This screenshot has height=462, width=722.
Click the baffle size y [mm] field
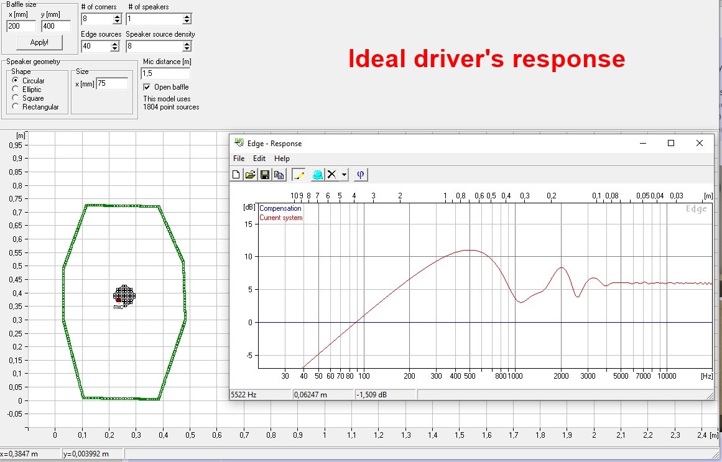point(56,26)
